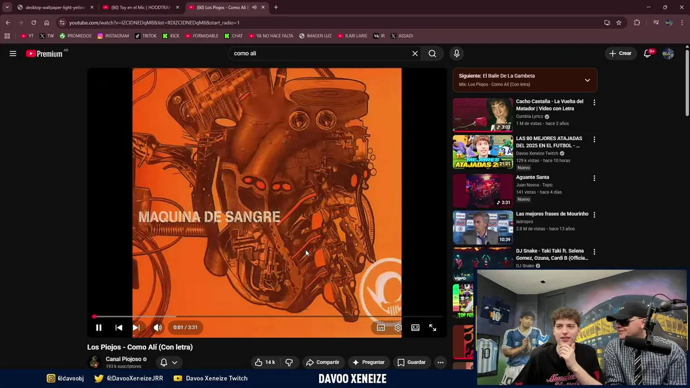Open Canal Piojoso channel link
This screenshot has width=690, height=388.
pyautogui.click(x=123, y=359)
